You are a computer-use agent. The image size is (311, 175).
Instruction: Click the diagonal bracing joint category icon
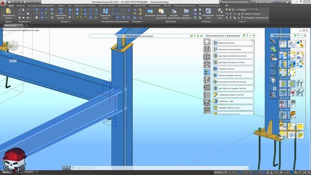(207, 80)
